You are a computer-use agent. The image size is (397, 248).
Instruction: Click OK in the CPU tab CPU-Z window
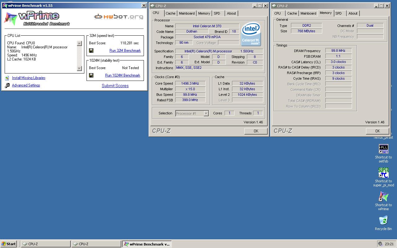click(256, 131)
